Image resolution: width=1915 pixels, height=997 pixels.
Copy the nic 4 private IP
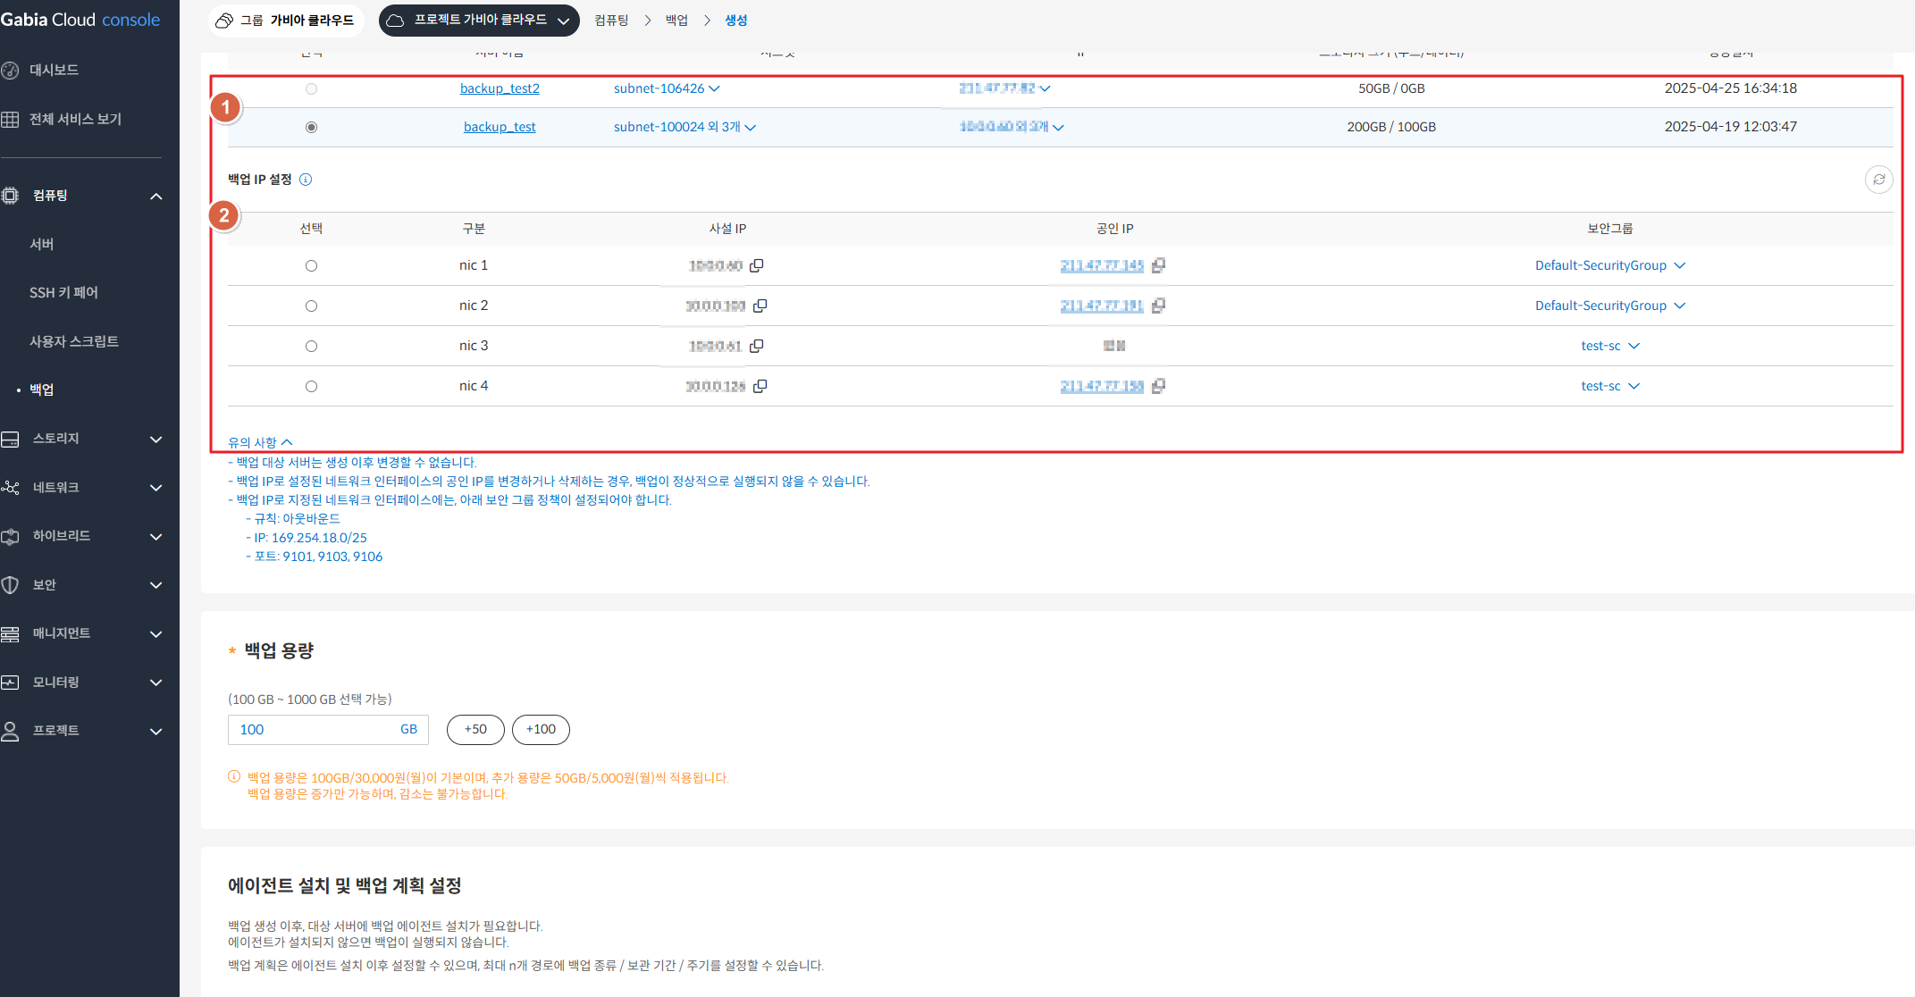coord(760,386)
